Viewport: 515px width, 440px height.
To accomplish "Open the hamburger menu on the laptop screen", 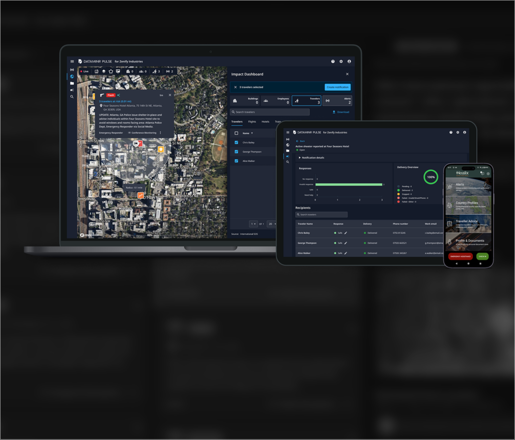I will [x=72, y=61].
